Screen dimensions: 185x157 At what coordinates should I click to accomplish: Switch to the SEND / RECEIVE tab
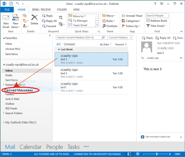click(x=41, y=10)
